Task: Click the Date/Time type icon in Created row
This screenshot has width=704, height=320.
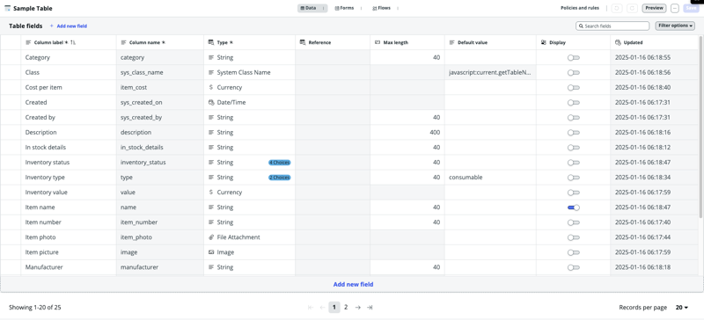Action: click(211, 102)
